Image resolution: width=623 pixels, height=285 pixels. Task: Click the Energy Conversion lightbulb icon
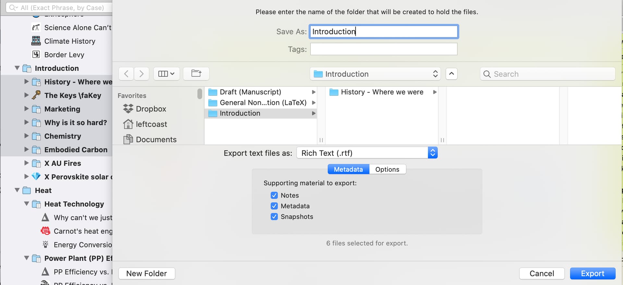coord(45,245)
